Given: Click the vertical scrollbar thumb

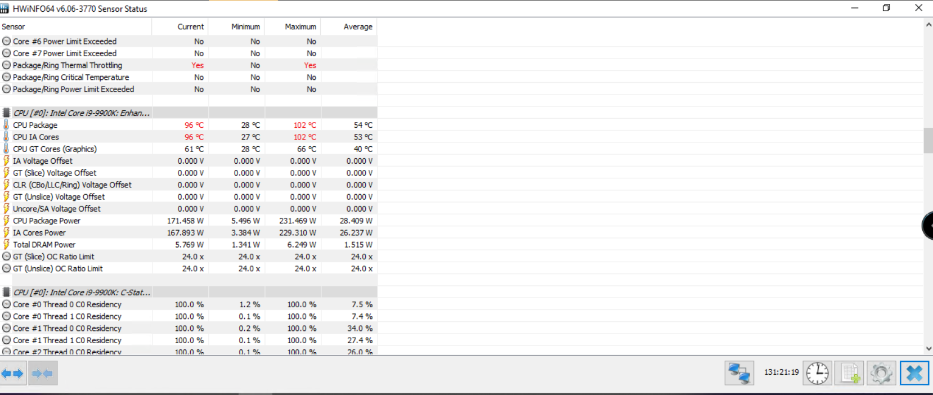Looking at the screenshot, I should click(928, 141).
